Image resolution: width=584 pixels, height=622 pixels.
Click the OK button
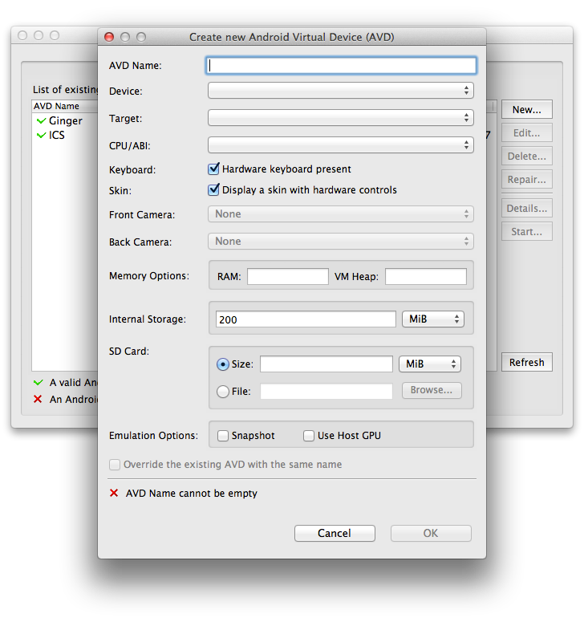click(x=431, y=533)
